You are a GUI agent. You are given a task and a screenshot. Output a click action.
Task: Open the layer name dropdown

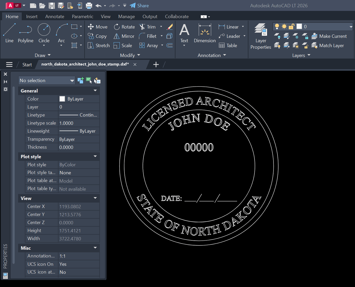point(351,27)
